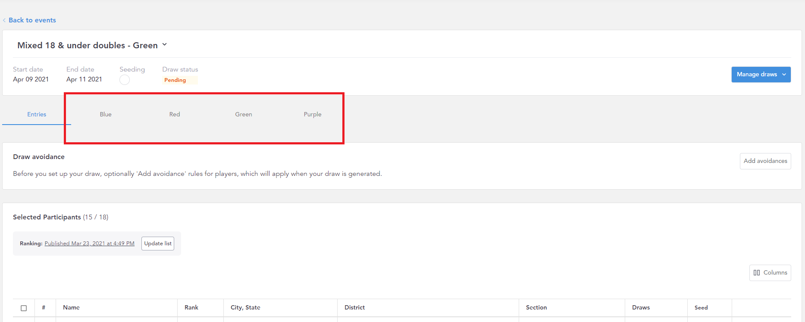Open the Purple draw tab
Screen dimensions: 805x322
point(313,114)
